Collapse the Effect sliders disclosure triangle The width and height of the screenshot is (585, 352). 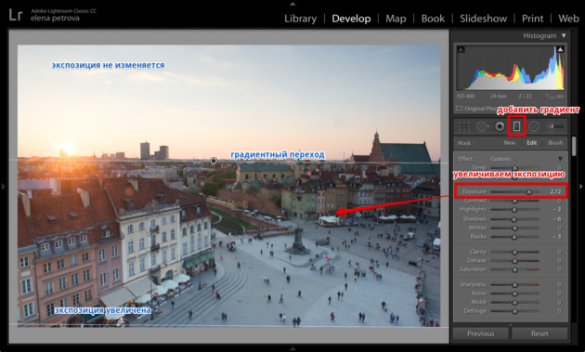coord(560,159)
